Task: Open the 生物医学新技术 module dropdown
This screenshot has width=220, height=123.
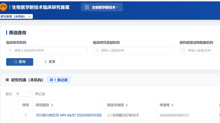Action: (102, 7)
